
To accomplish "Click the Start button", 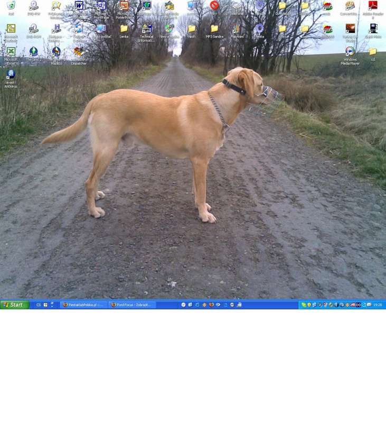I will [15, 305].
